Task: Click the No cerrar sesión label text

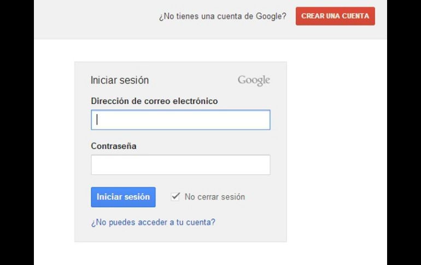Action: [215, 197]
